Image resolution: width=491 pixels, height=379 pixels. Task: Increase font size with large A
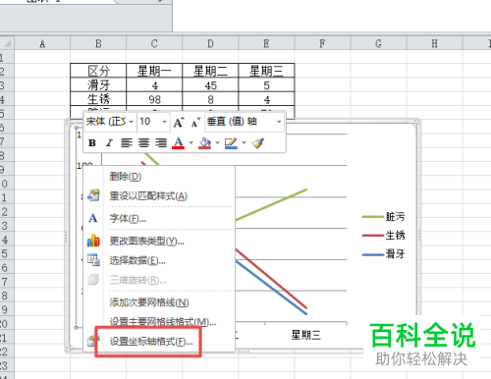(x=179, y=122)
